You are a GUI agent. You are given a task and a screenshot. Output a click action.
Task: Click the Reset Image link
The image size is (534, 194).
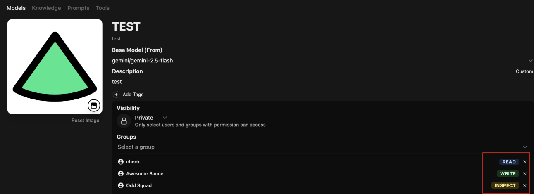click(86, 121)
